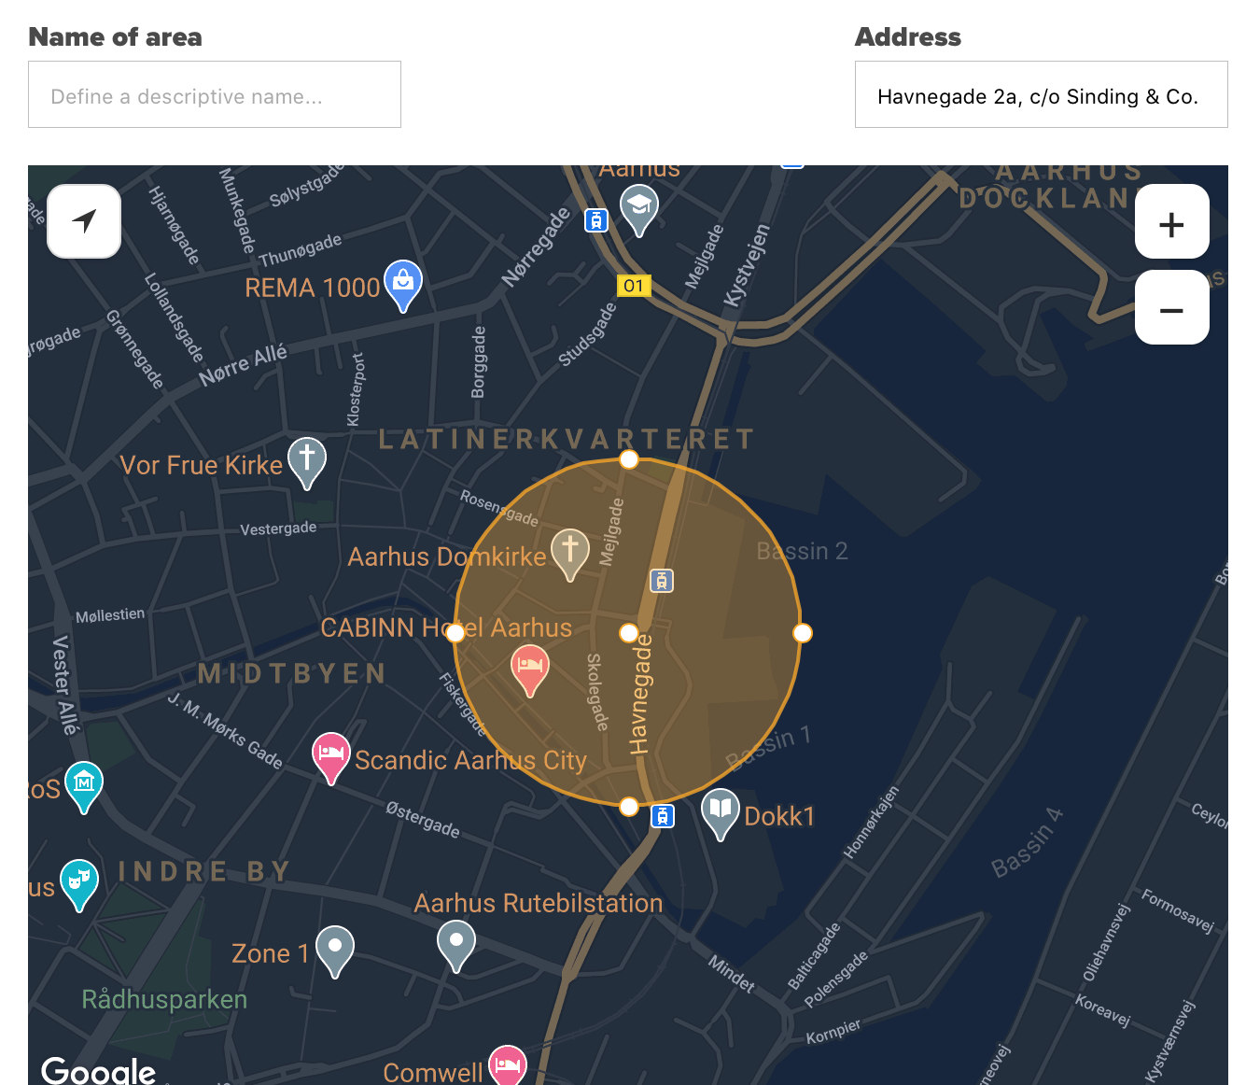Click the circle's right edge handle
The image size is (1260, 1085).
pyautogui.click(x=803, y=633)
